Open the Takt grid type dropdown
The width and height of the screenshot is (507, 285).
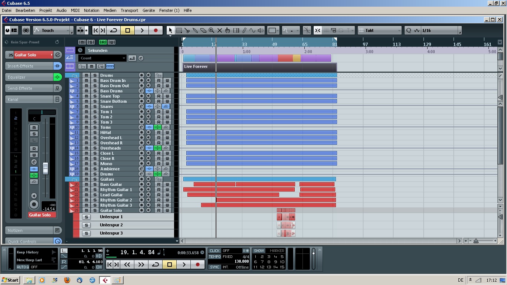[x=380, y=30]
